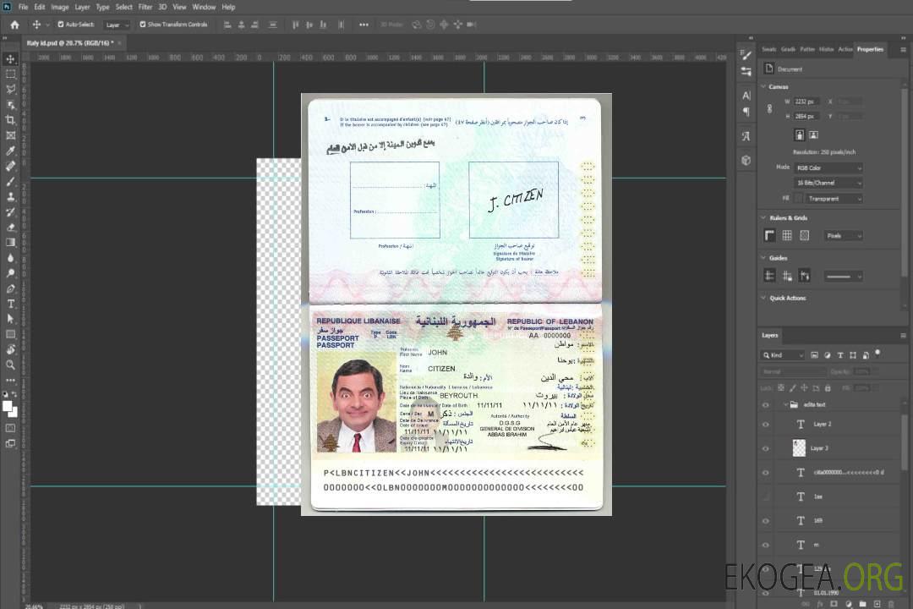Open the Image menu
Image resolution: width=913 pixels, height=609 pixels.
click(60, 7)
